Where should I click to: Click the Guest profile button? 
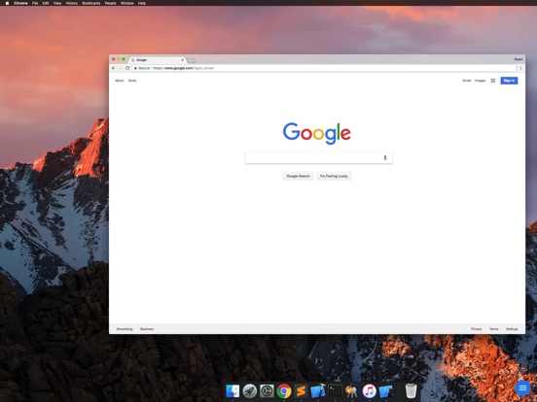pos(519,59)
